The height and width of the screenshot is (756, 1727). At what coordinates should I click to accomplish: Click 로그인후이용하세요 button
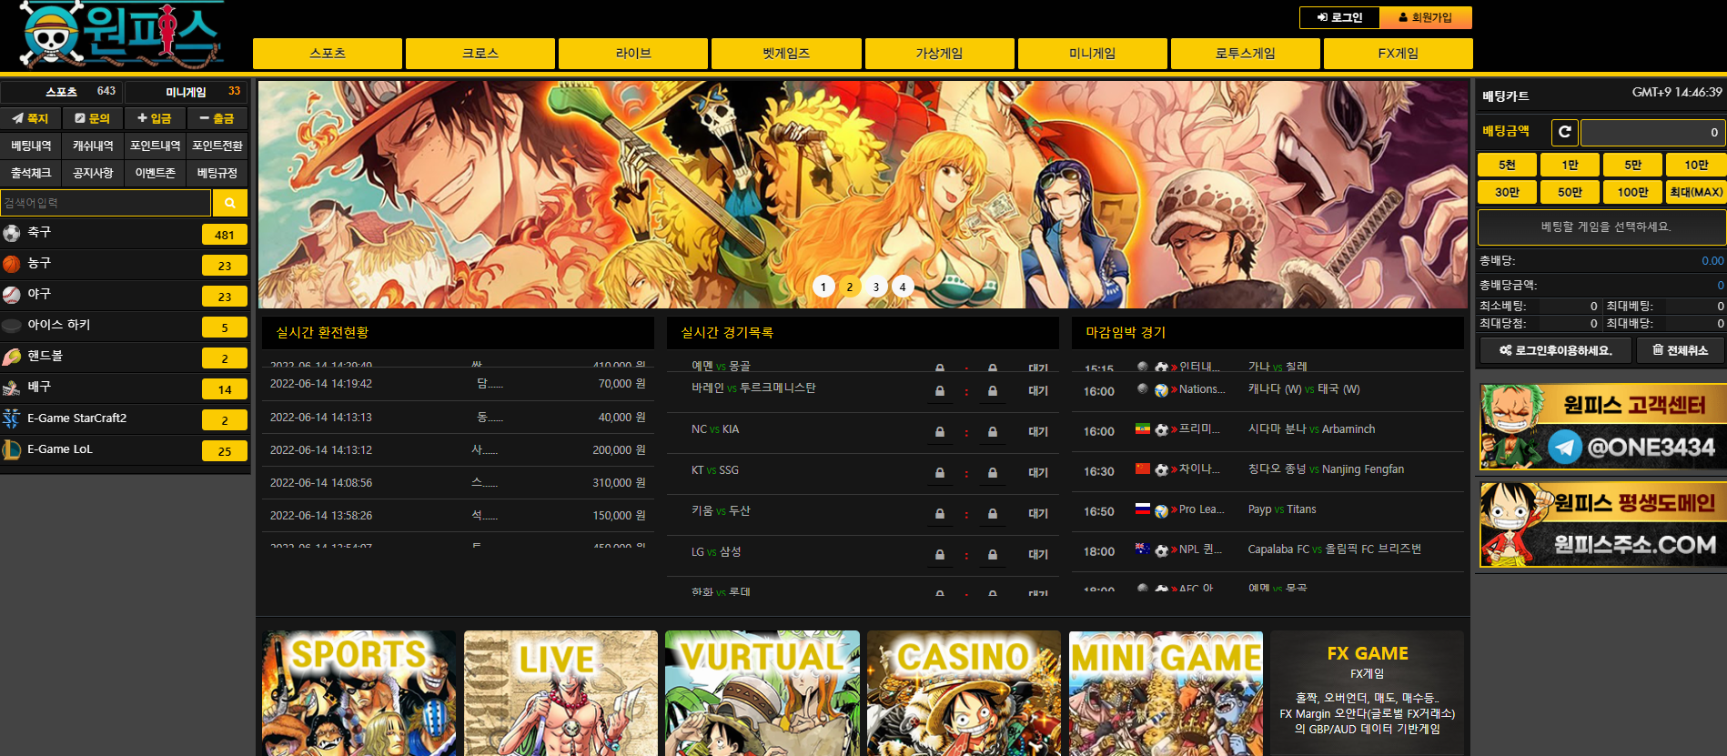(1556, 350)
